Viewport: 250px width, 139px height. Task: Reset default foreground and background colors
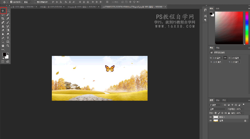pyautogui.click(x=3, y=58)
